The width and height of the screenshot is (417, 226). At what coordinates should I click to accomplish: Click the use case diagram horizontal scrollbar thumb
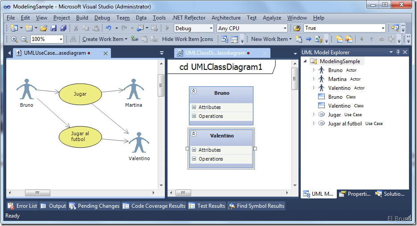37,193
